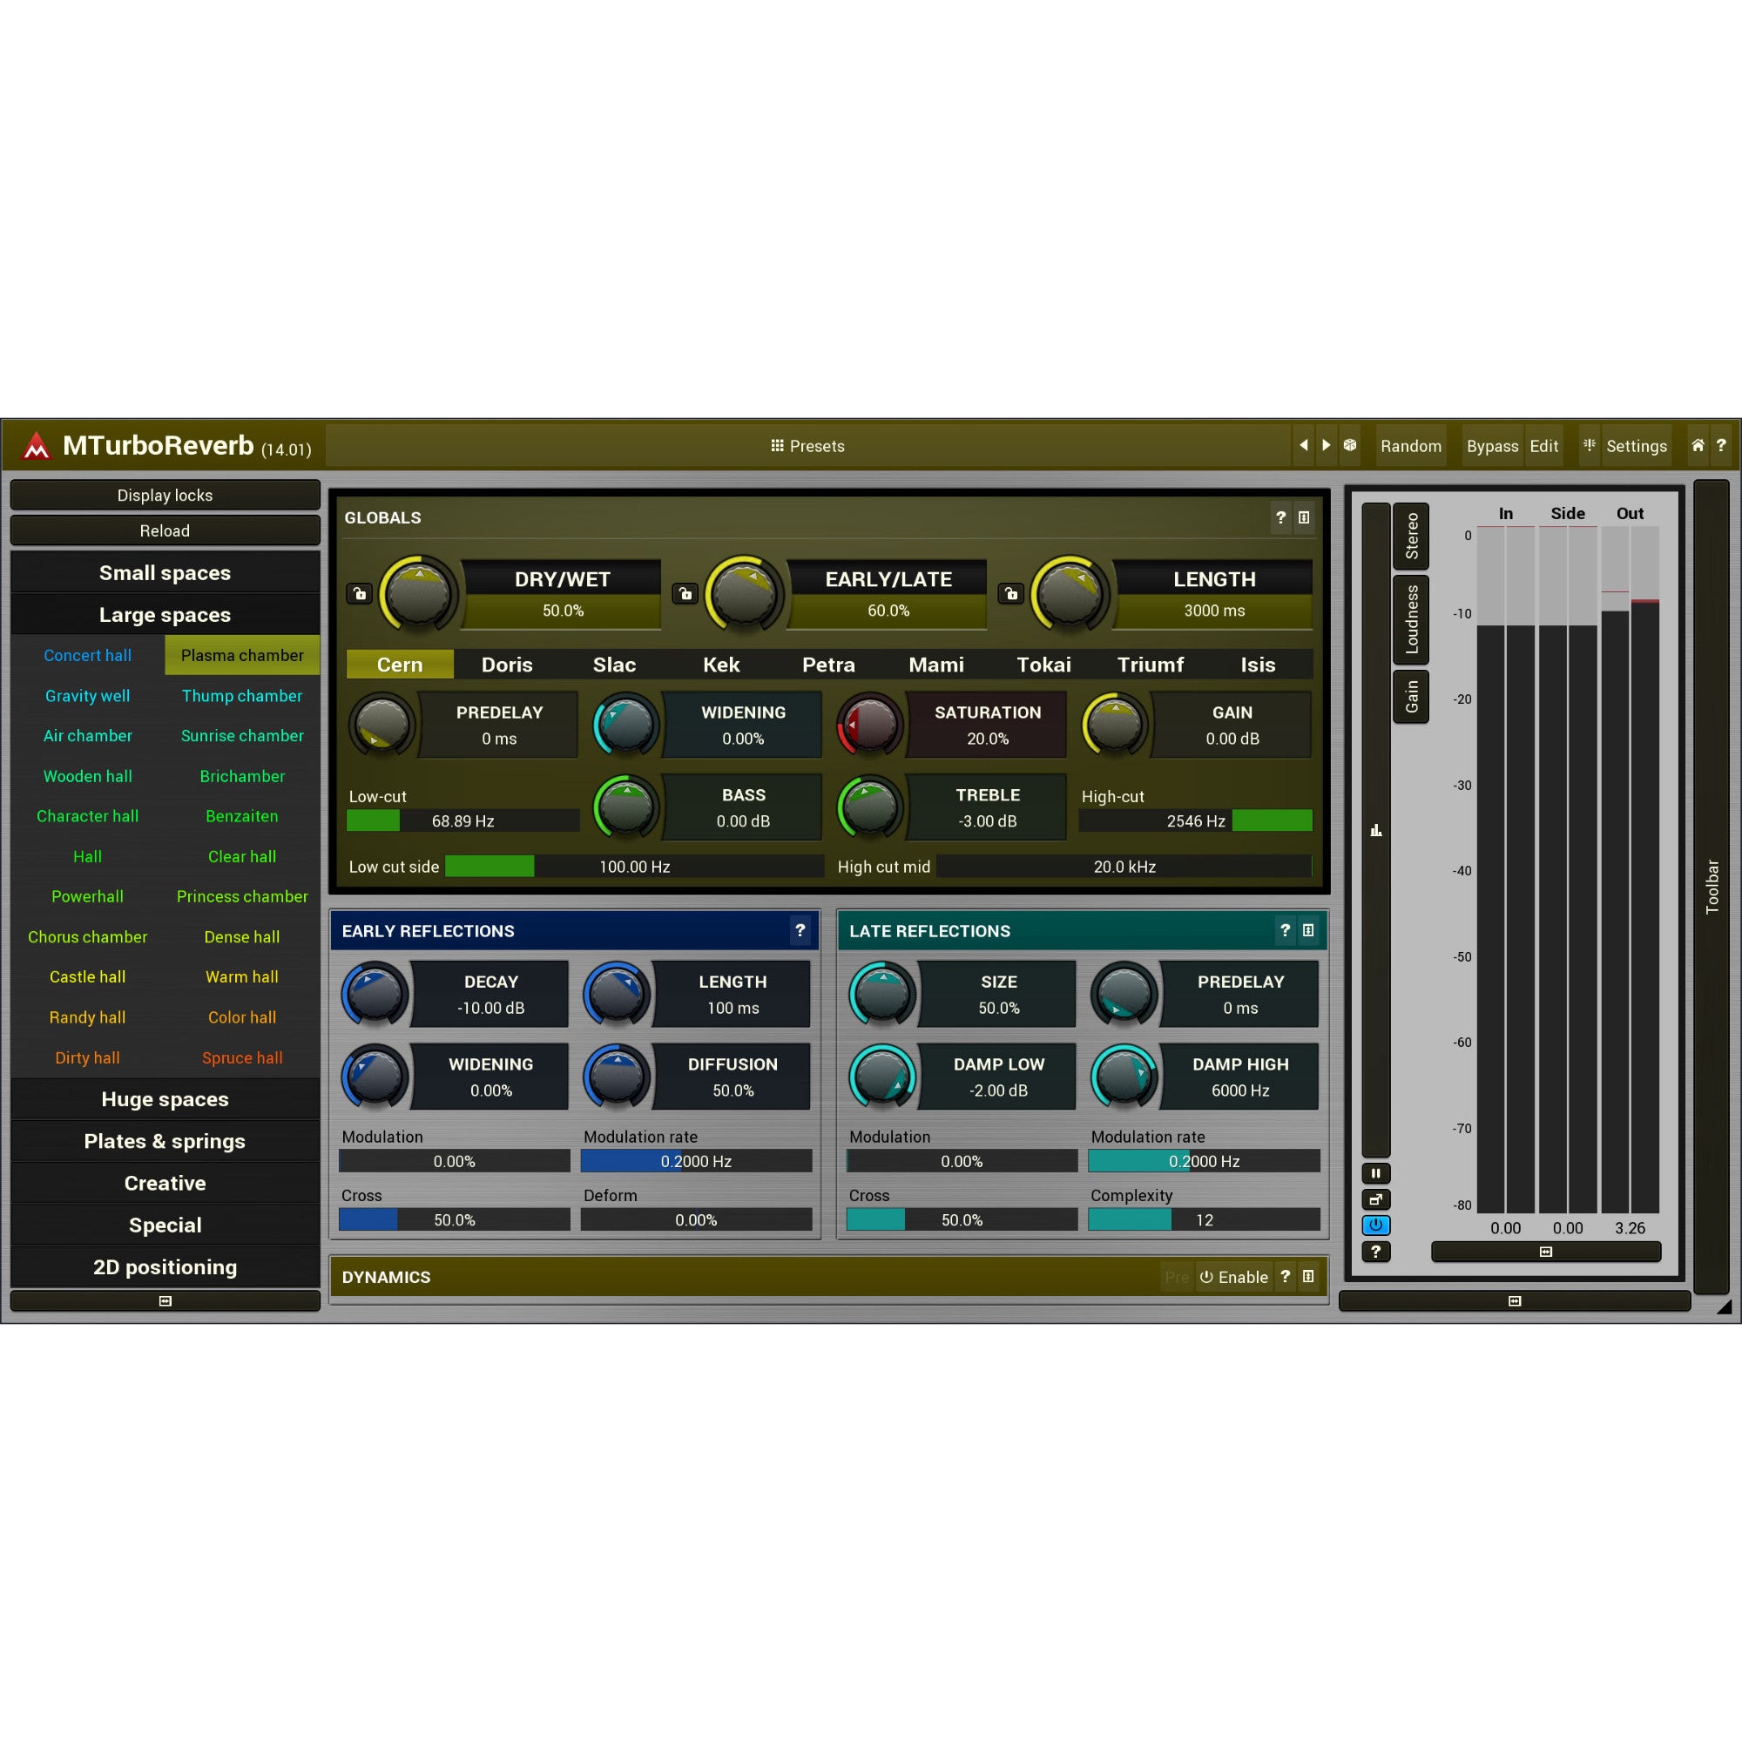Screen dimensions: 1742x1742
Task: Click the High-cut 2546 Hz slider
Action: pyautogui.click(x=1196, y=820)
